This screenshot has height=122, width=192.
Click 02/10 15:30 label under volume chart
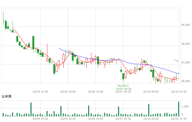pos(179,119)
